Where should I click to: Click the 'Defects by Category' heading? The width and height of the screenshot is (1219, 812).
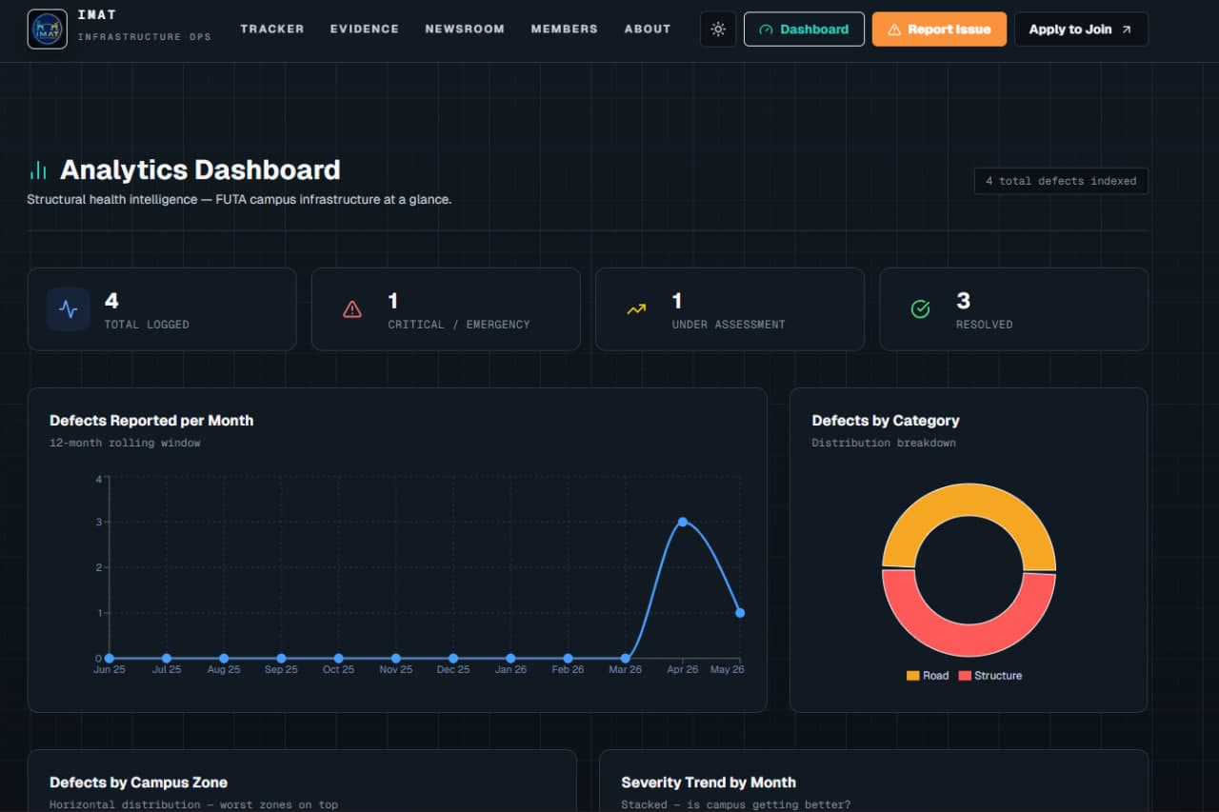coord(886,421)
